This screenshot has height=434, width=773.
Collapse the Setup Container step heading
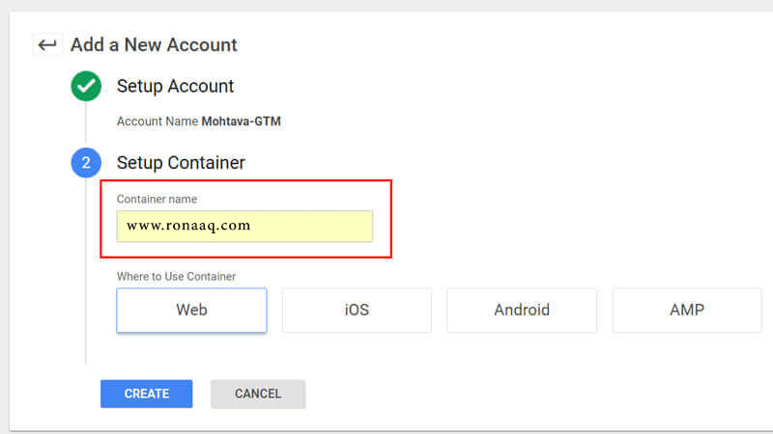[181, 163]
